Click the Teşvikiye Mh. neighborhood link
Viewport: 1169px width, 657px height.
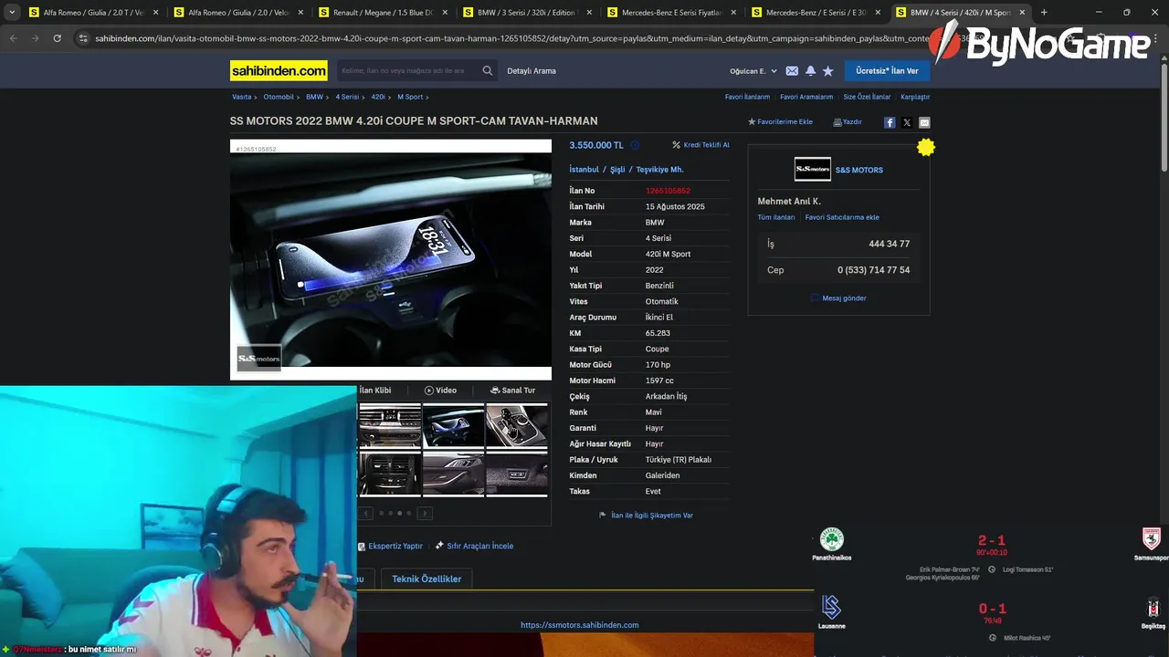point(659,170)
